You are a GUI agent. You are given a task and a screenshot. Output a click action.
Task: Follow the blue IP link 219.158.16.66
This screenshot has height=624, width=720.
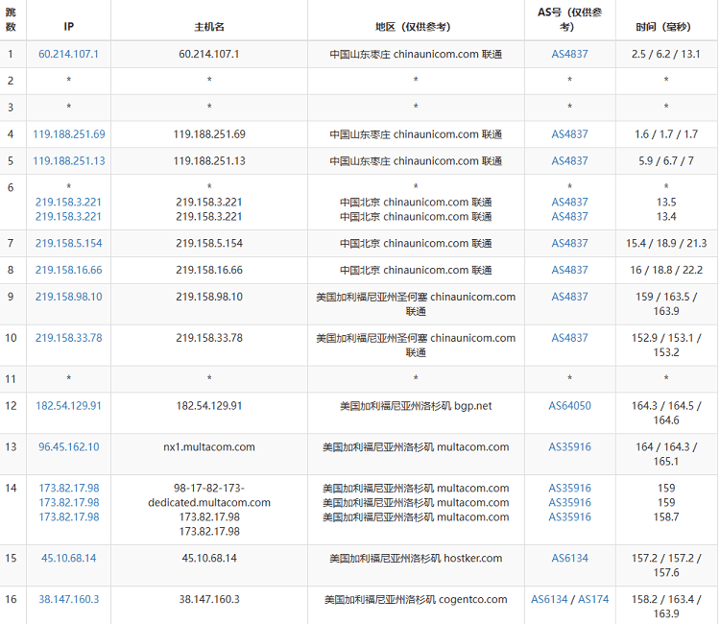pyautogui.click(x=69, y=270)
